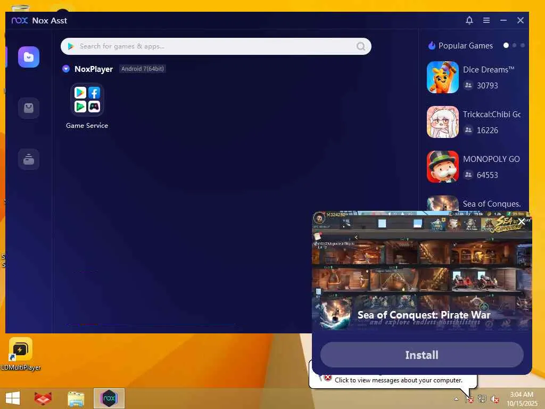This screenshot has width=545, height=409.
Task: Open the Windows Start button
Action: 13,398
